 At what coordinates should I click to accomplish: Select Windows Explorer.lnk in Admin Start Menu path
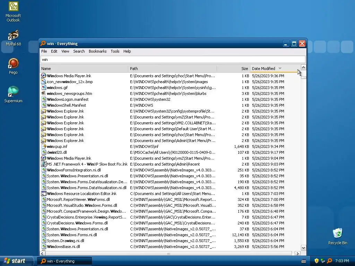click(x=170, y=141)
